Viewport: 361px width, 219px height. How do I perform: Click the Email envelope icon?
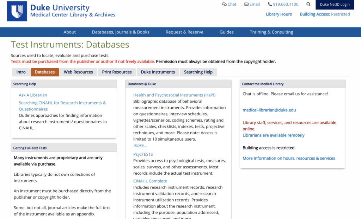[x=246, y=4]
